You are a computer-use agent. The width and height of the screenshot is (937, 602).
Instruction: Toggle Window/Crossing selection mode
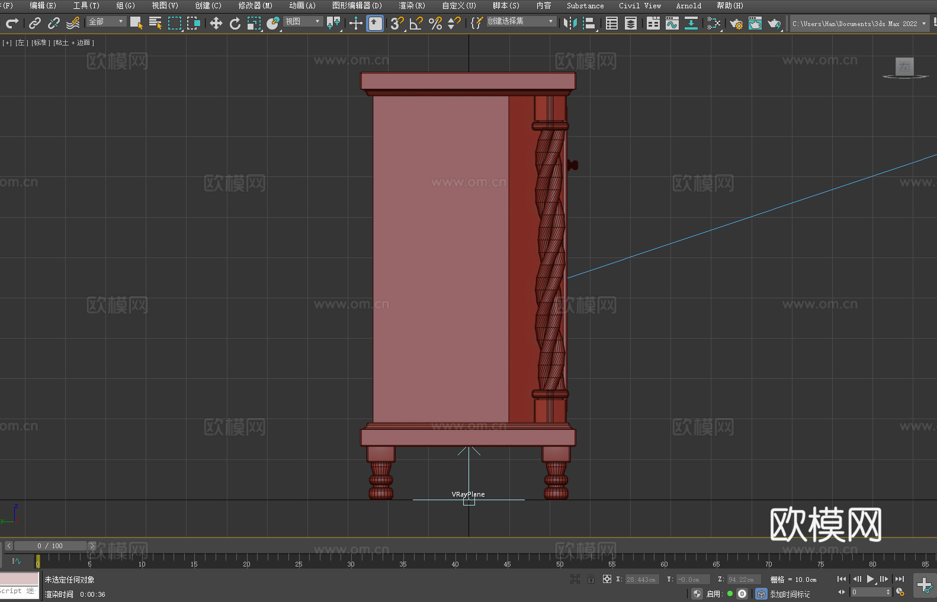[194, 23]
